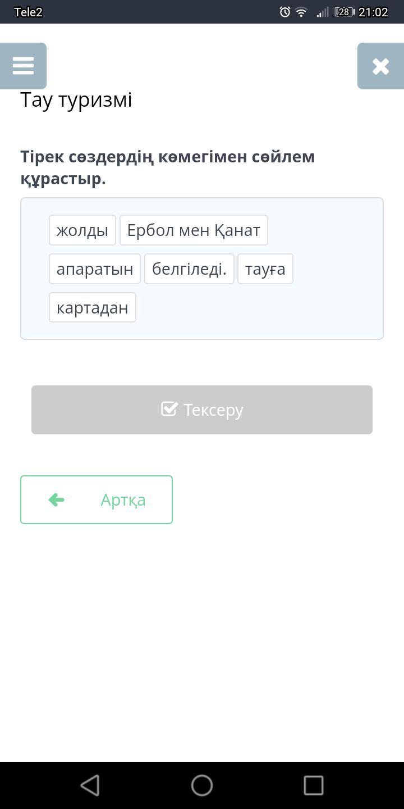Tap the word tile 'тауға'
Screen dimensions: 404x809
click(x=265, y=269)
